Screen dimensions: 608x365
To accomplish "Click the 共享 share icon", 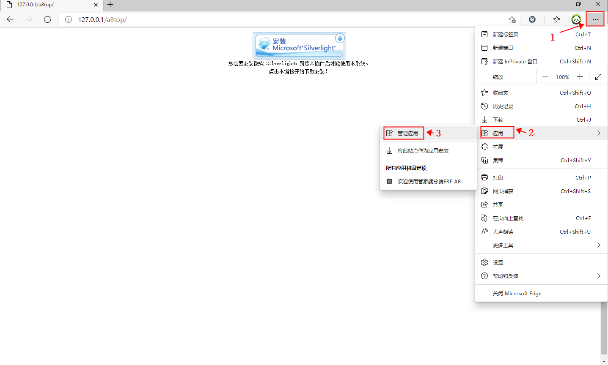I will [484, 204].
